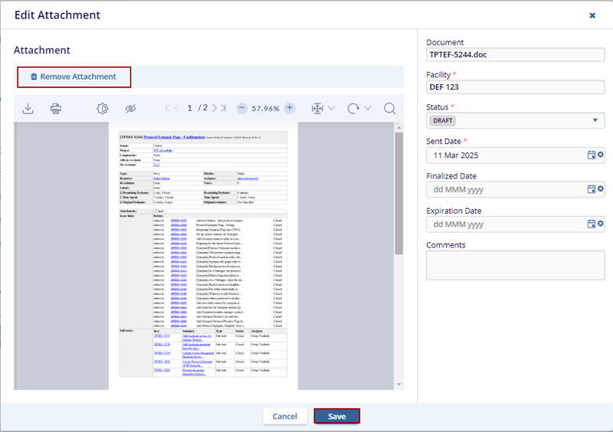Open calendar picker for Sent Date
This screenshot has height=432, width=613.
coord(591,155)
